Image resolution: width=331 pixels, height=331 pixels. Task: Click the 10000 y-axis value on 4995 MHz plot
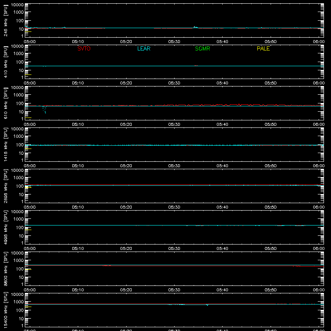17,212
